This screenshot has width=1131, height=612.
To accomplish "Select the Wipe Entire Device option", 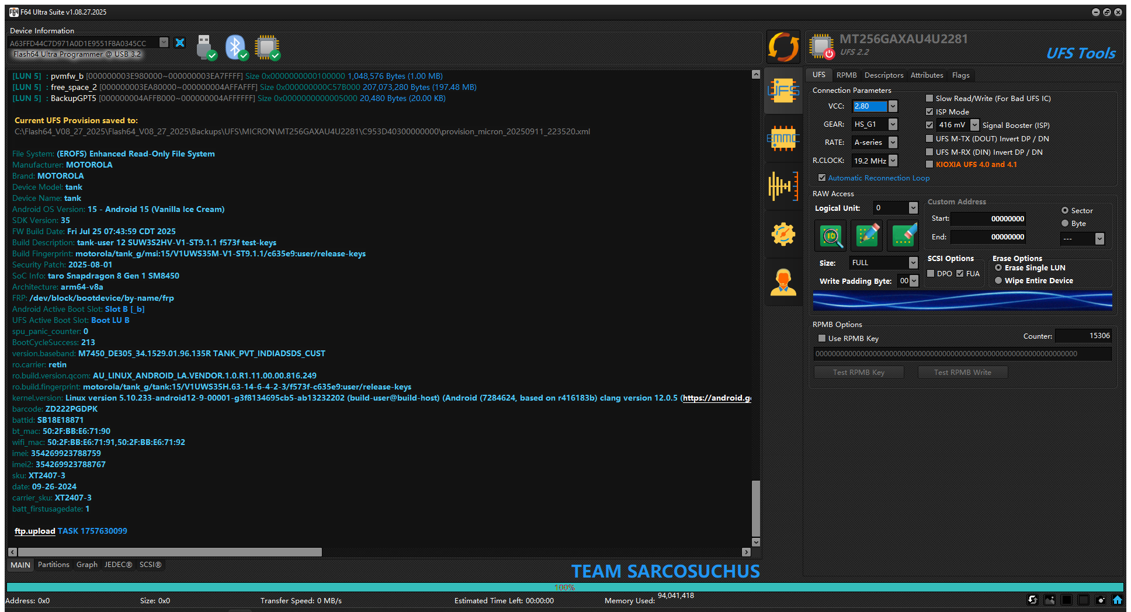I will tap(998, 281).
